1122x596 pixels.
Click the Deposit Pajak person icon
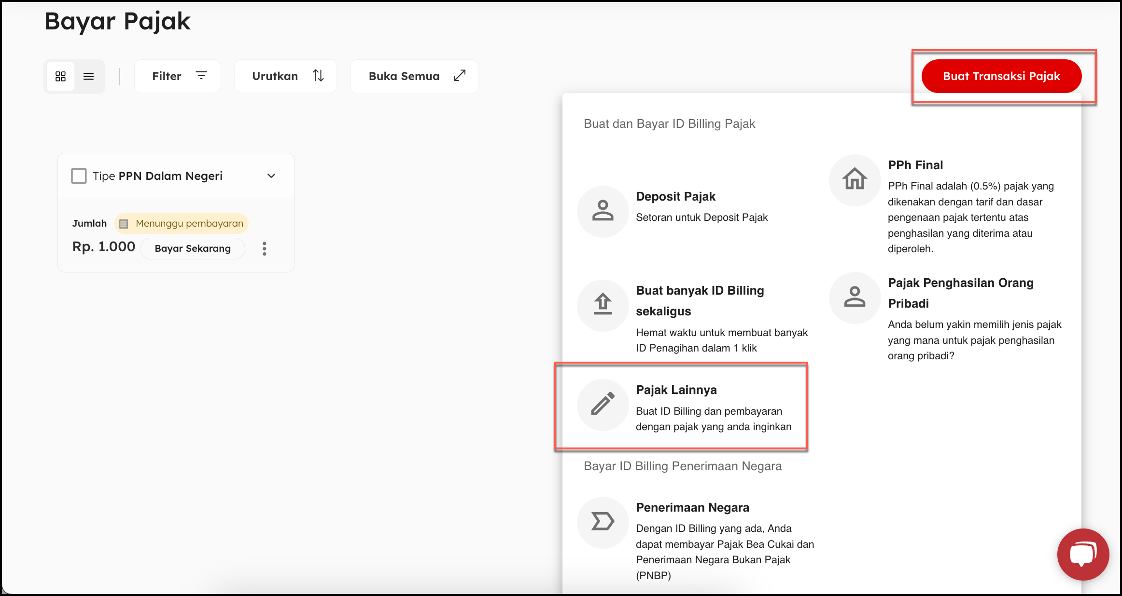[603, 211]
